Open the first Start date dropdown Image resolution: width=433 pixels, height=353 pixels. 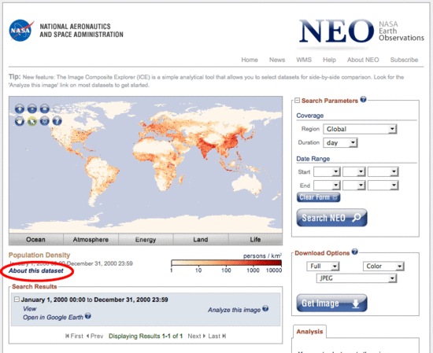tap(327, 171)
